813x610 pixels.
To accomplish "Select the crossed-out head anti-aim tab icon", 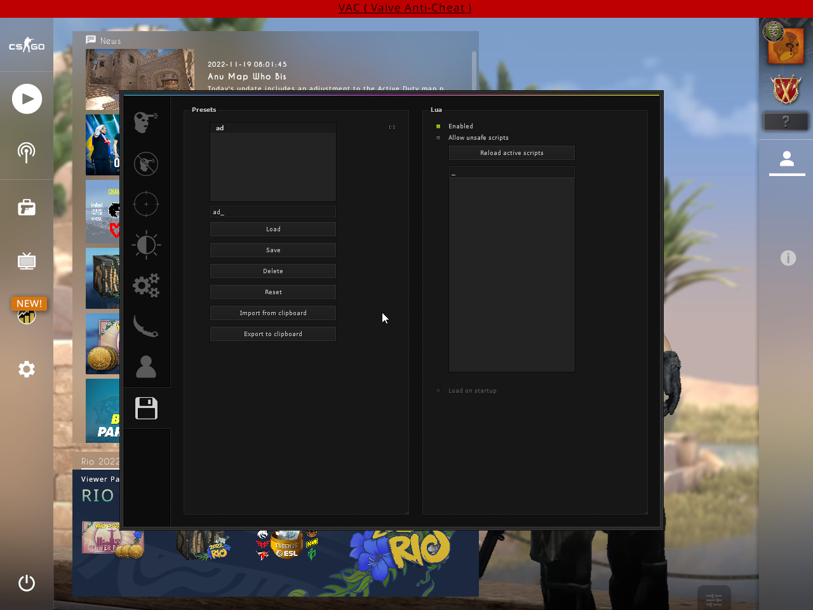I will [146, 163].
